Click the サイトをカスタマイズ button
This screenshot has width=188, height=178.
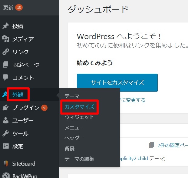[x=117, y=82]
